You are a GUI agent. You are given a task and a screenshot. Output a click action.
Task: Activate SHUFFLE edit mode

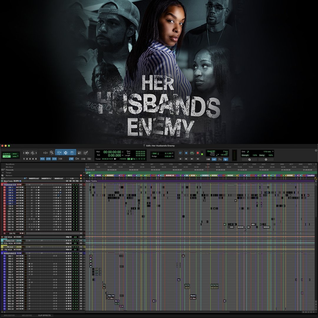click(x=7, y=153)
